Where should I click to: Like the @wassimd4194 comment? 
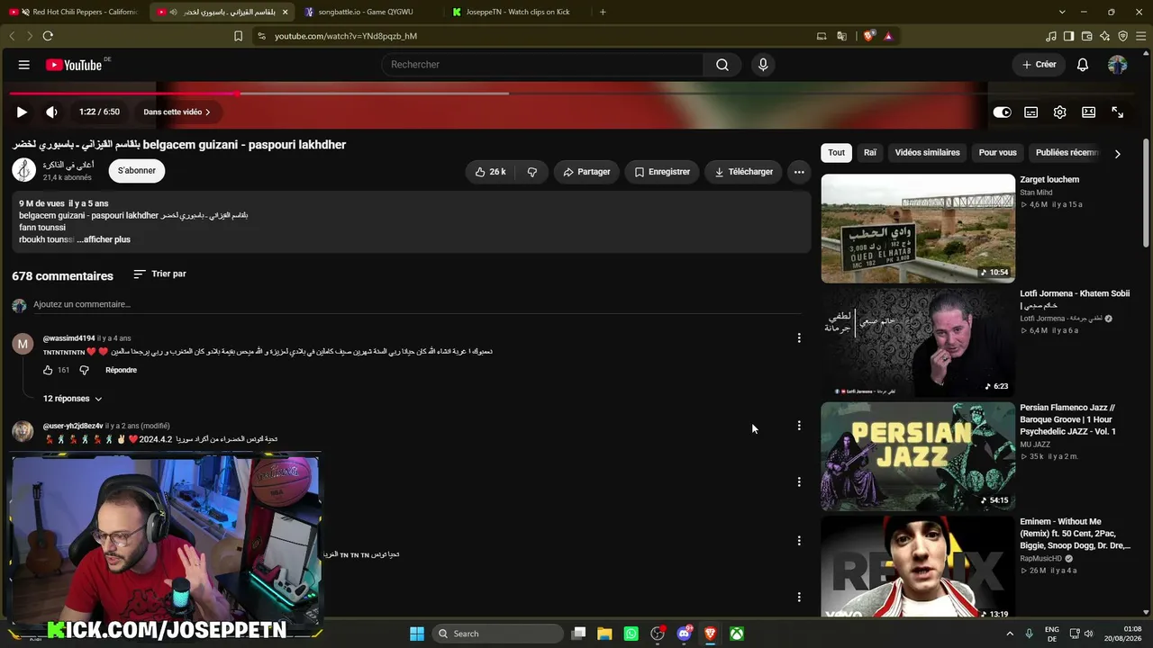[x=48, y=370]
